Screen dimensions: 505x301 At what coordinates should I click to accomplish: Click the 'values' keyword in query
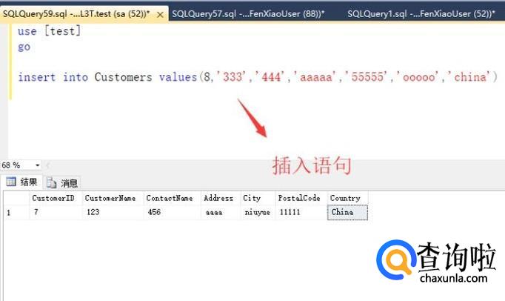tap(178, 77)
